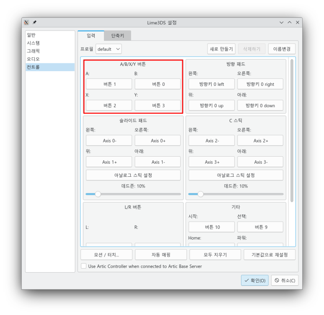324x315 pixels.
Task: Click the Axis 3- mapping button
Action: tap(260, 162)
